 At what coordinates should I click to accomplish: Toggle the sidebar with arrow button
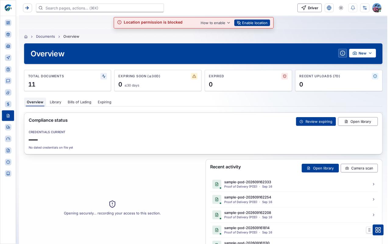(x=27, y=8)
